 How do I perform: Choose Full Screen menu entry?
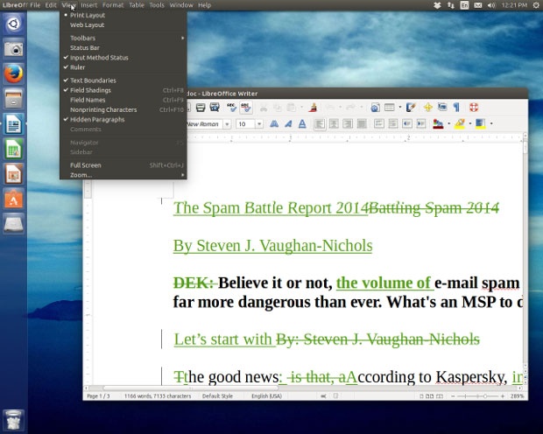tap(123, 165)
